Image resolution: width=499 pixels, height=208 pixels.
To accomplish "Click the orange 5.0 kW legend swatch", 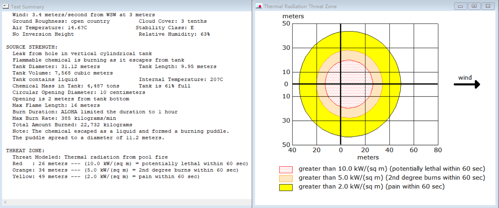I will [x=286, y=178].
